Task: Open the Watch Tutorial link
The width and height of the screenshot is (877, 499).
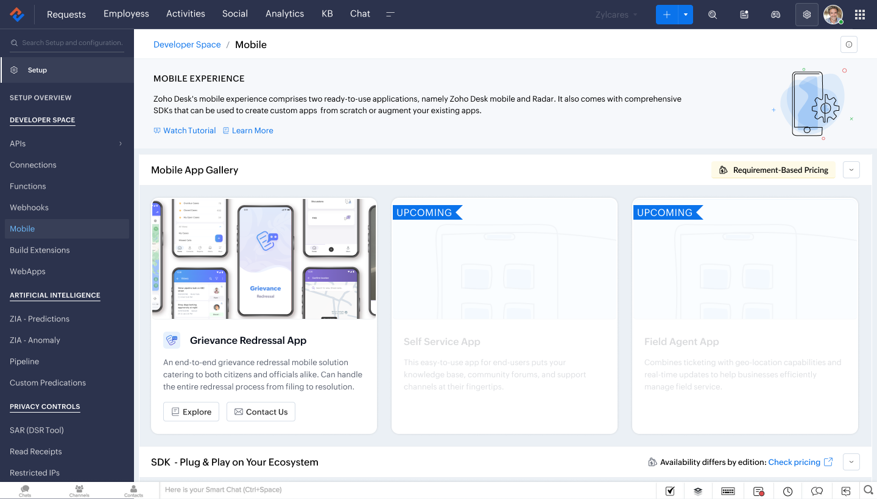Action: [185, 130]
